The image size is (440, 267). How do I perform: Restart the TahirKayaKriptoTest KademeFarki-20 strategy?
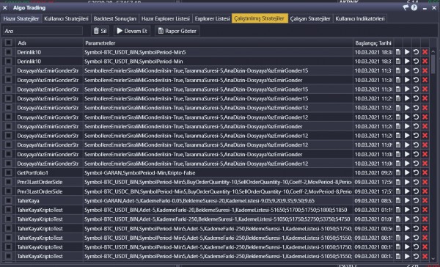pos(416,210)
